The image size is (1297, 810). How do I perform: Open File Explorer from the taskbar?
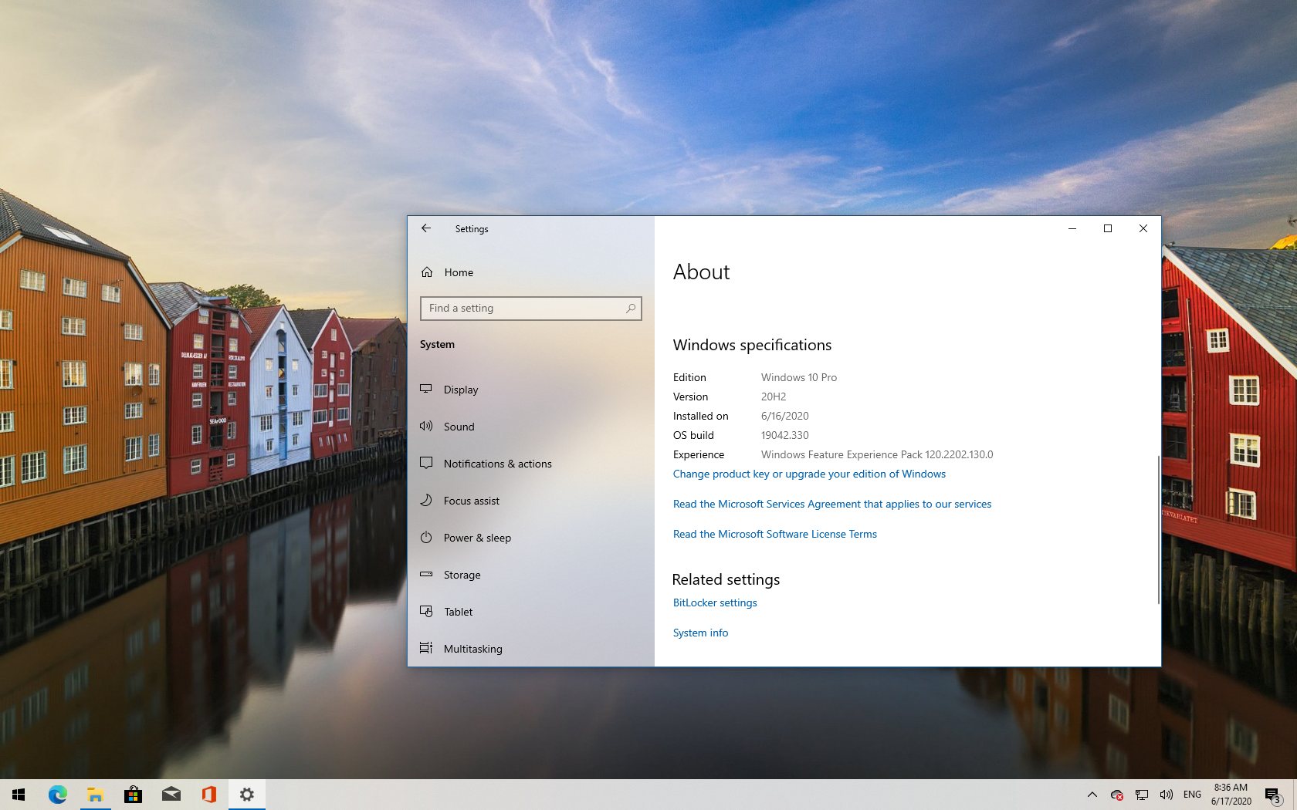pos(96,795)
